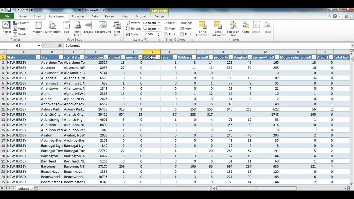Open the City column filter dropdown

[x=61, y=57]
